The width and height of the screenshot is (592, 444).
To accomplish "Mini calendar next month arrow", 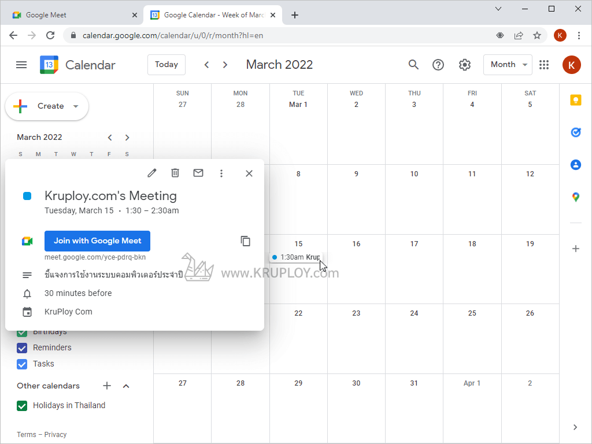I will pos(127,138).
